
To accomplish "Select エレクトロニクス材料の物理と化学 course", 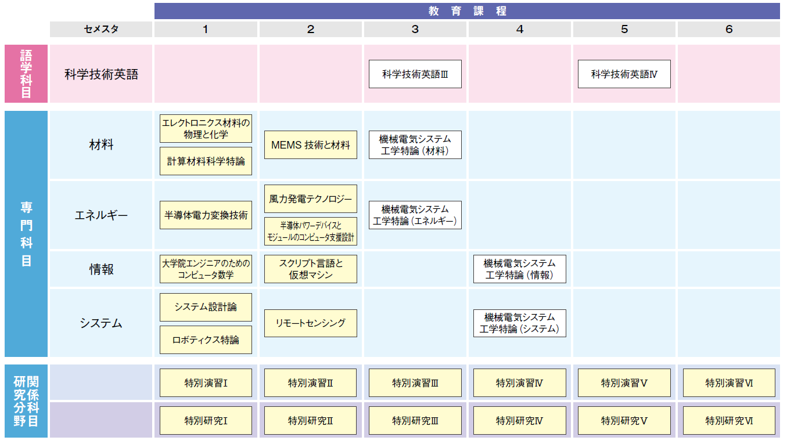I will [x=206, y=128].
